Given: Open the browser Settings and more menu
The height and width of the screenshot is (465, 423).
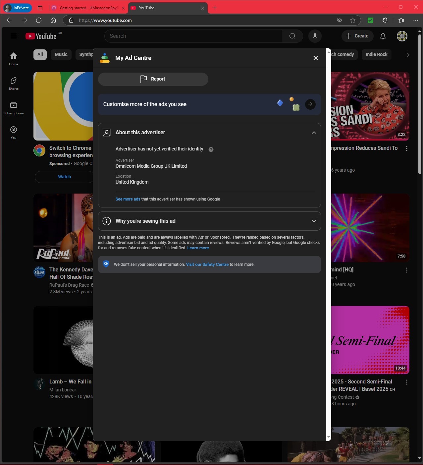Looking at the screenshot, I should [416, 20].
